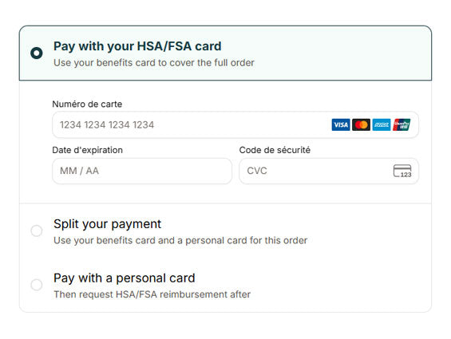Choose Pay with a personal card radio
Screen dimensions: 451x339
(37, 285)
